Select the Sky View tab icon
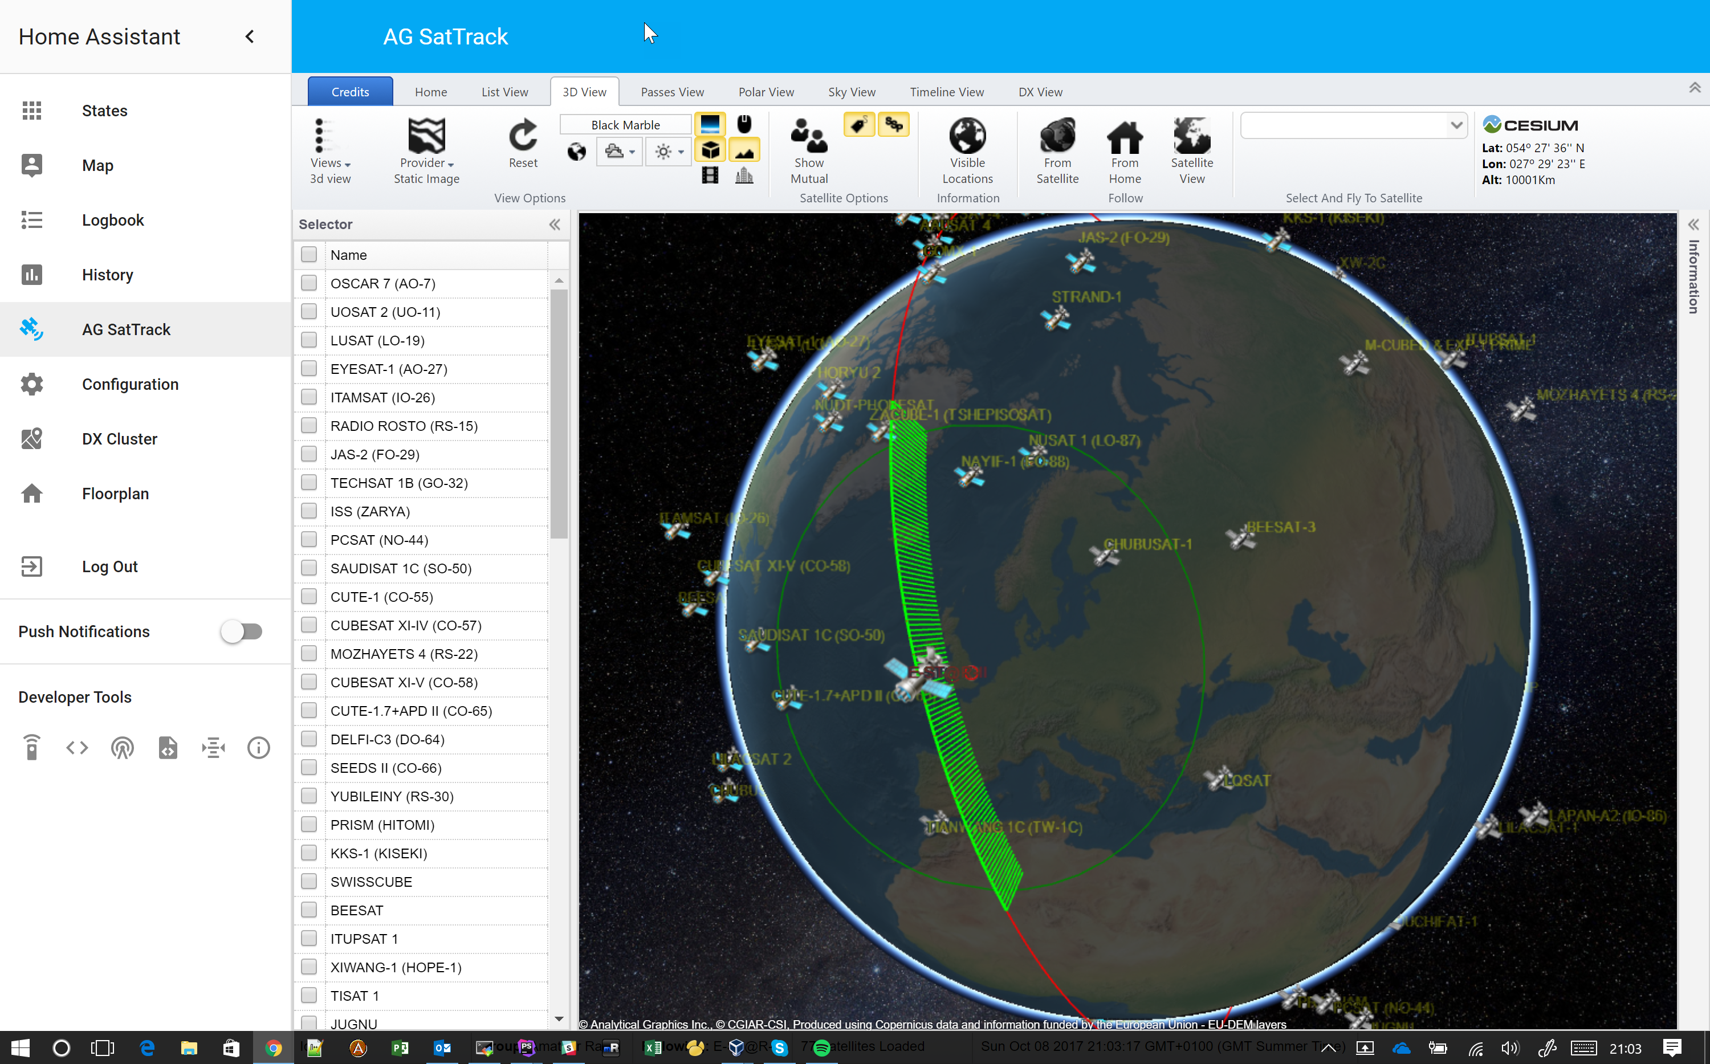 (850, 91)
